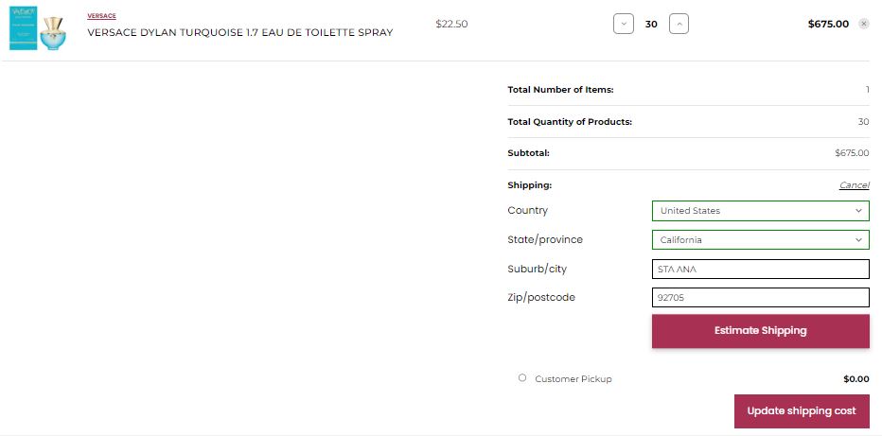Expand the State/province dropdown showing California

(761, 240)
